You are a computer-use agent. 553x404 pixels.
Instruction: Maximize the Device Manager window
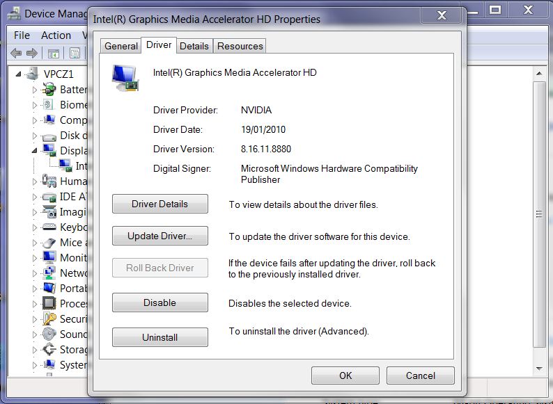pyautogui.click(x=495, y=10)
